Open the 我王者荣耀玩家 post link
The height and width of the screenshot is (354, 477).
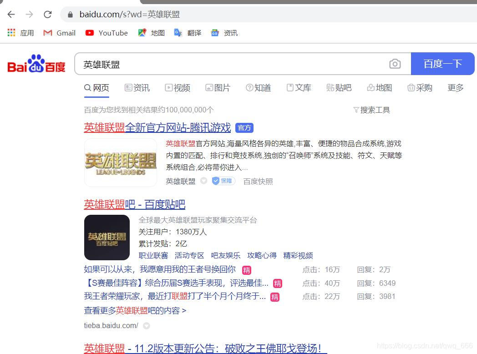(x=175, y=296)
